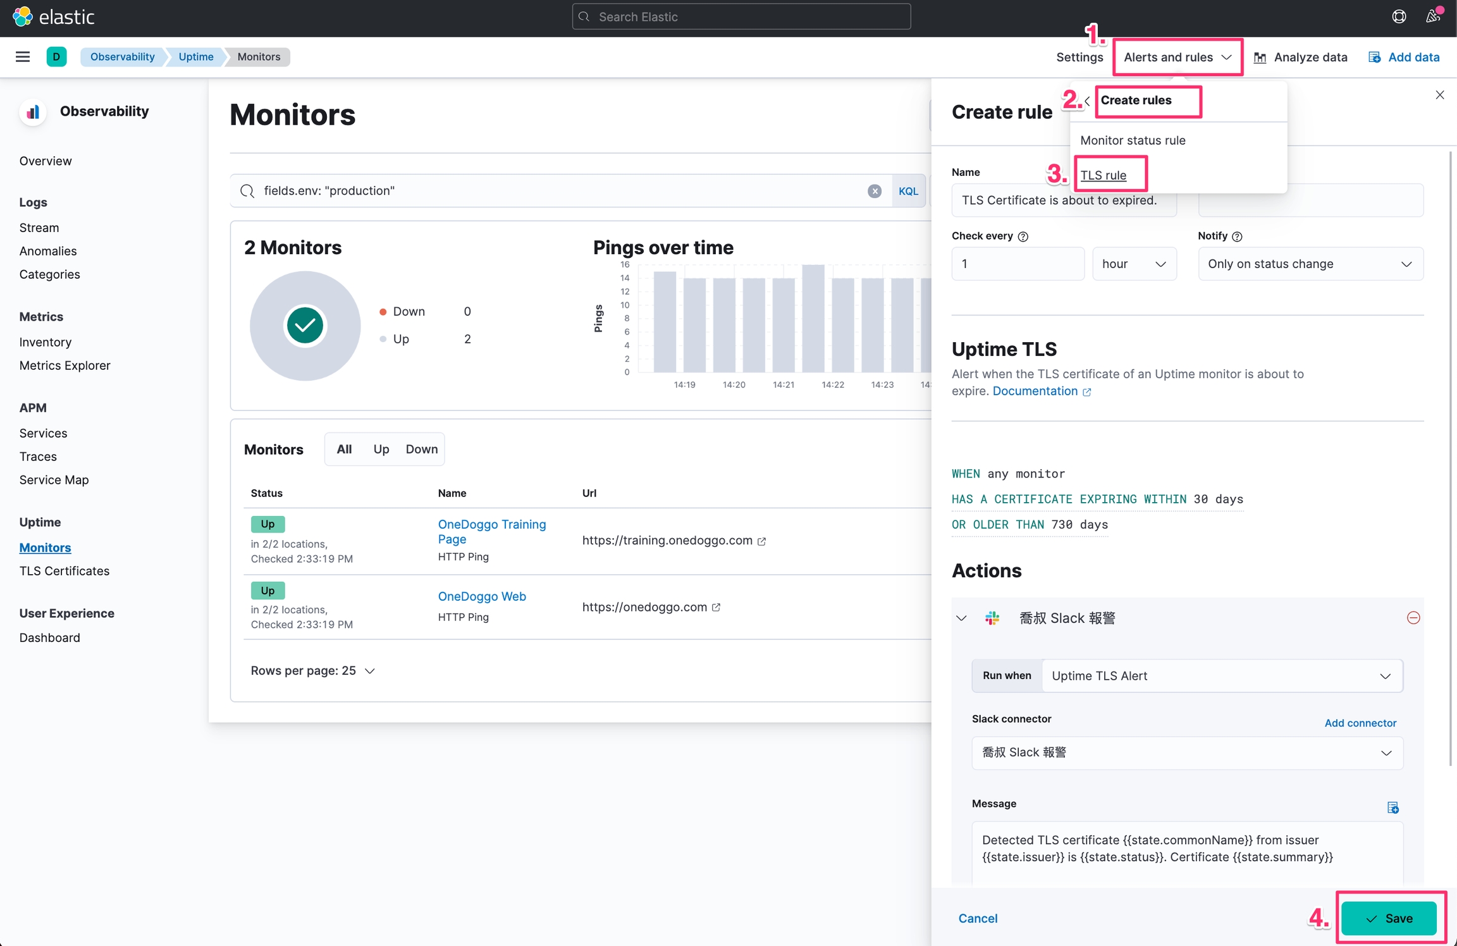
Task: Cancel rule creation
Action: (978, 918)
